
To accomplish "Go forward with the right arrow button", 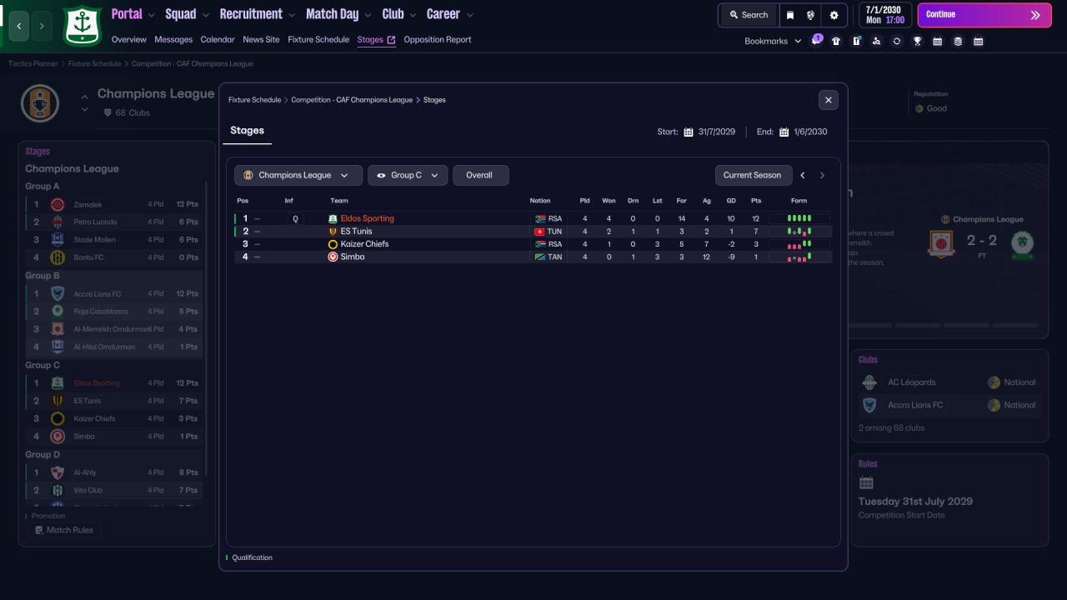I will tap(42, 27).
